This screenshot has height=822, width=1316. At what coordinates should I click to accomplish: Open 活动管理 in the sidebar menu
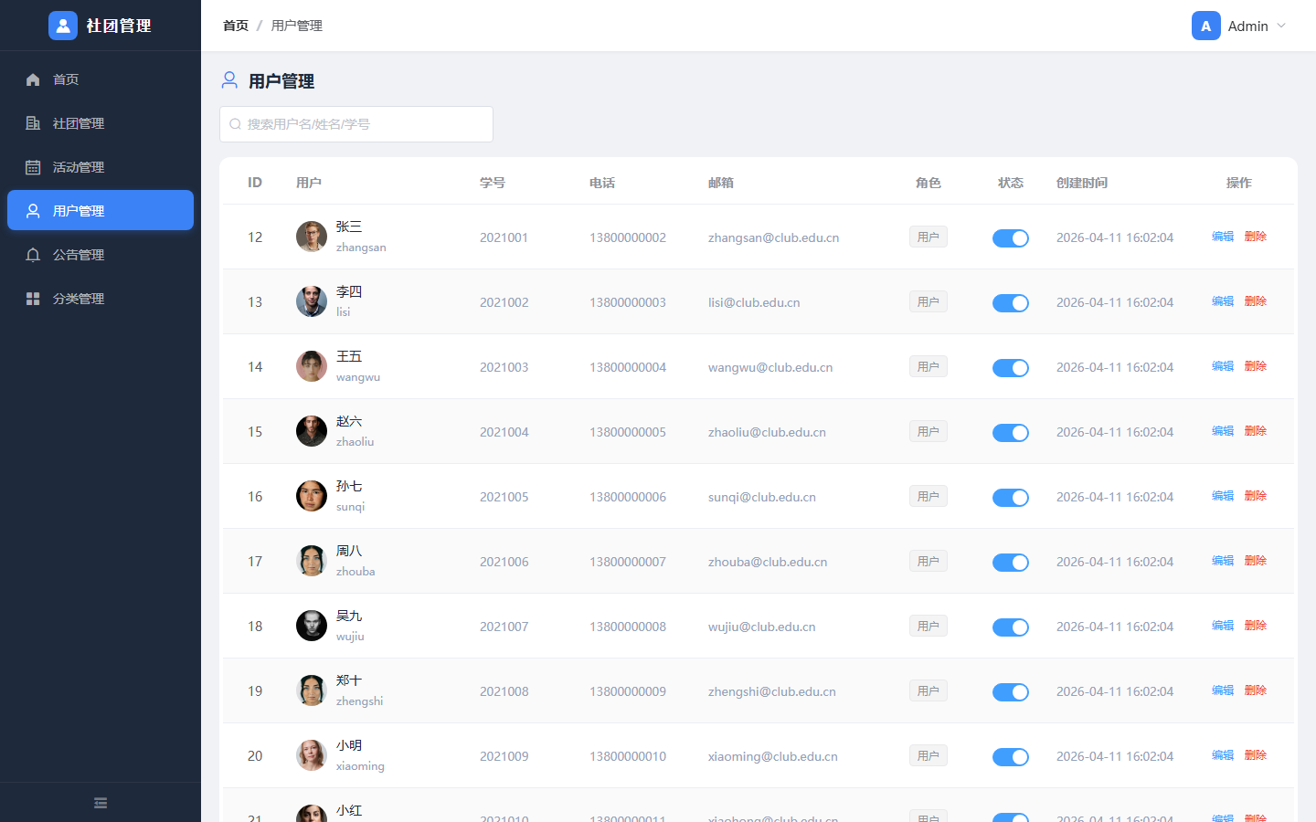(101, 167)
